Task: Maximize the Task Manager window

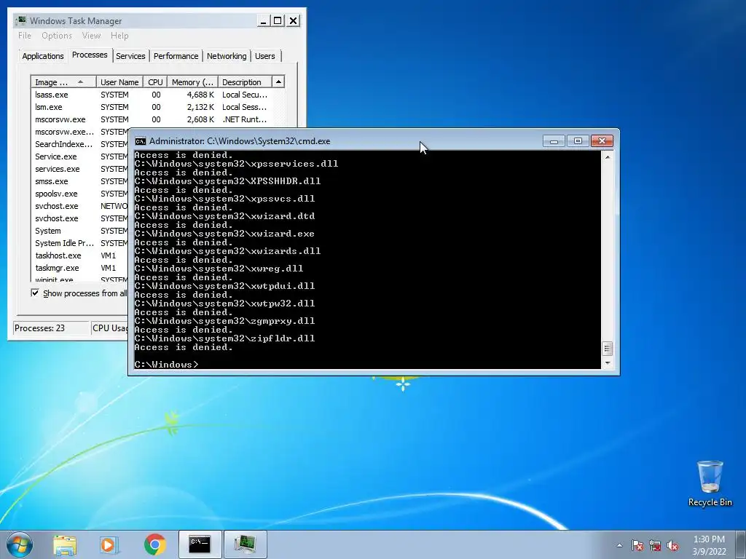Action: coord(278,21)
